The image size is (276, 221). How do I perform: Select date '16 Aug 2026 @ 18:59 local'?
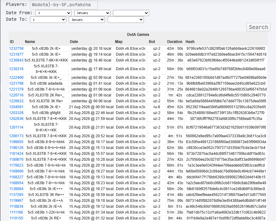[x=91, y=195]
